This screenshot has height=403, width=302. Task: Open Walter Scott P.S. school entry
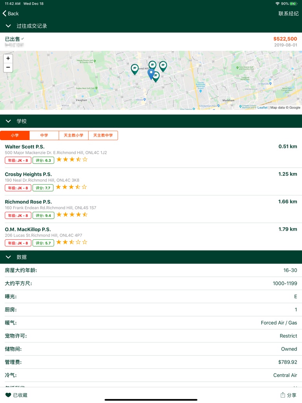[151, 154]
